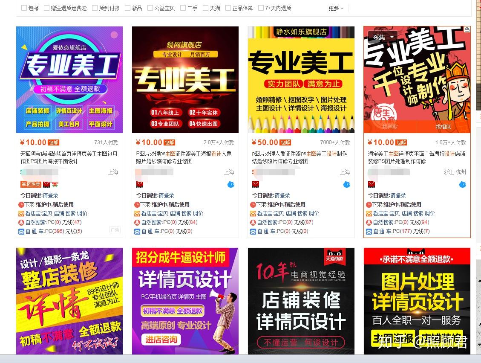Viewport: 481px width, 363px height.
Task: Open the 采集 dropdown on fourth product
Action: click(383, 37)
